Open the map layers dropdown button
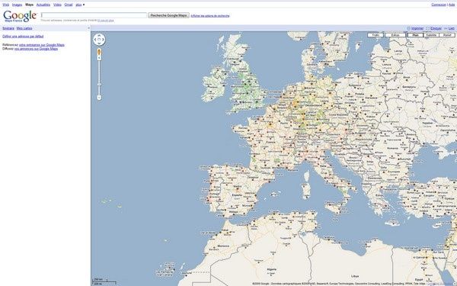457x286 pixels. 395,35
